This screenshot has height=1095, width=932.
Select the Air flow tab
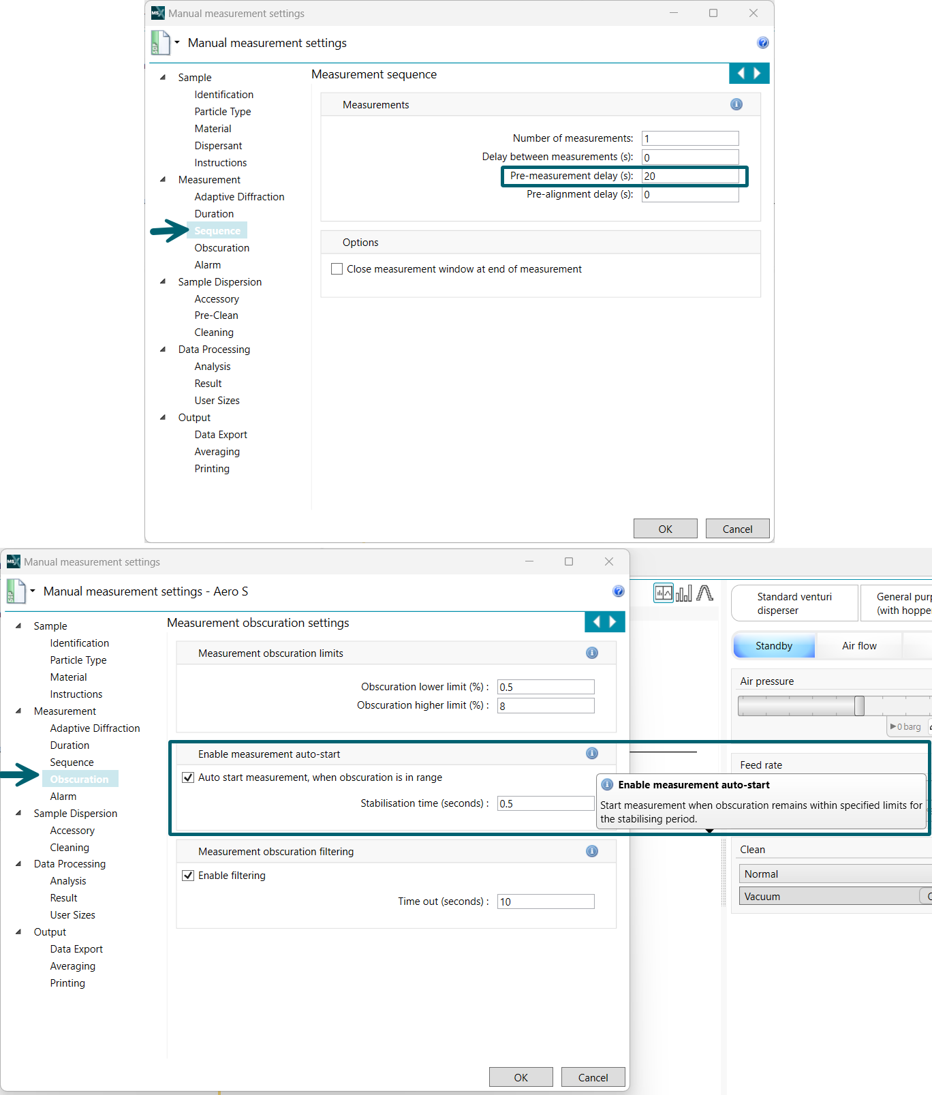(859, 646)
